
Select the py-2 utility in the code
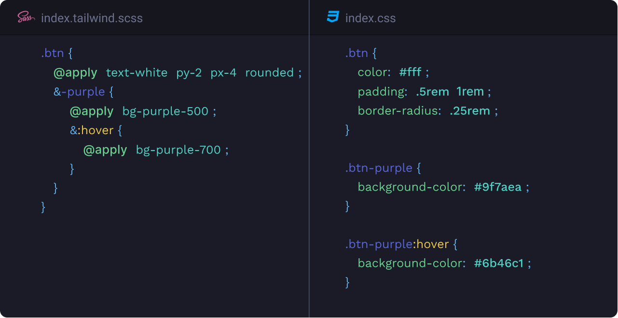(x=189, y=73)
